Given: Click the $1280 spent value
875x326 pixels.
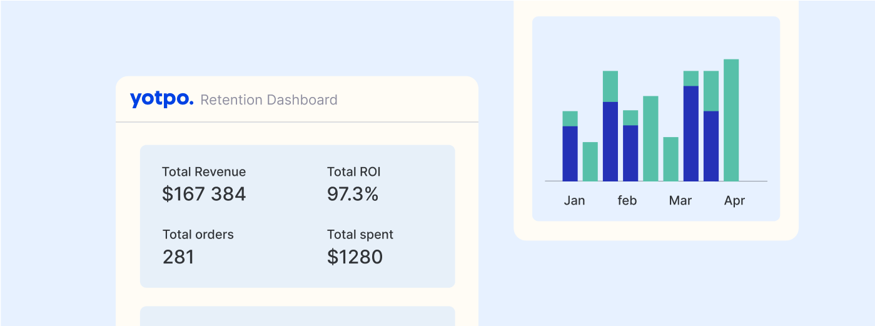Looking at the screenshot, I should pos(355,257).
